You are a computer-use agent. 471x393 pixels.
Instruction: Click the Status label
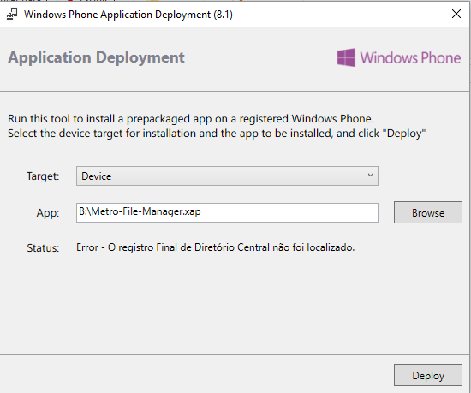tap(43, 248)
